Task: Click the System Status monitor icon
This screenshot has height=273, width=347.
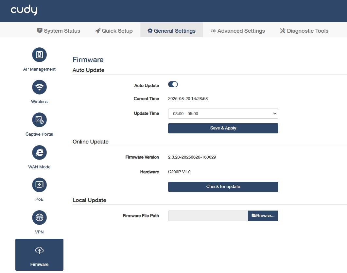Action: tap(40, 30)
